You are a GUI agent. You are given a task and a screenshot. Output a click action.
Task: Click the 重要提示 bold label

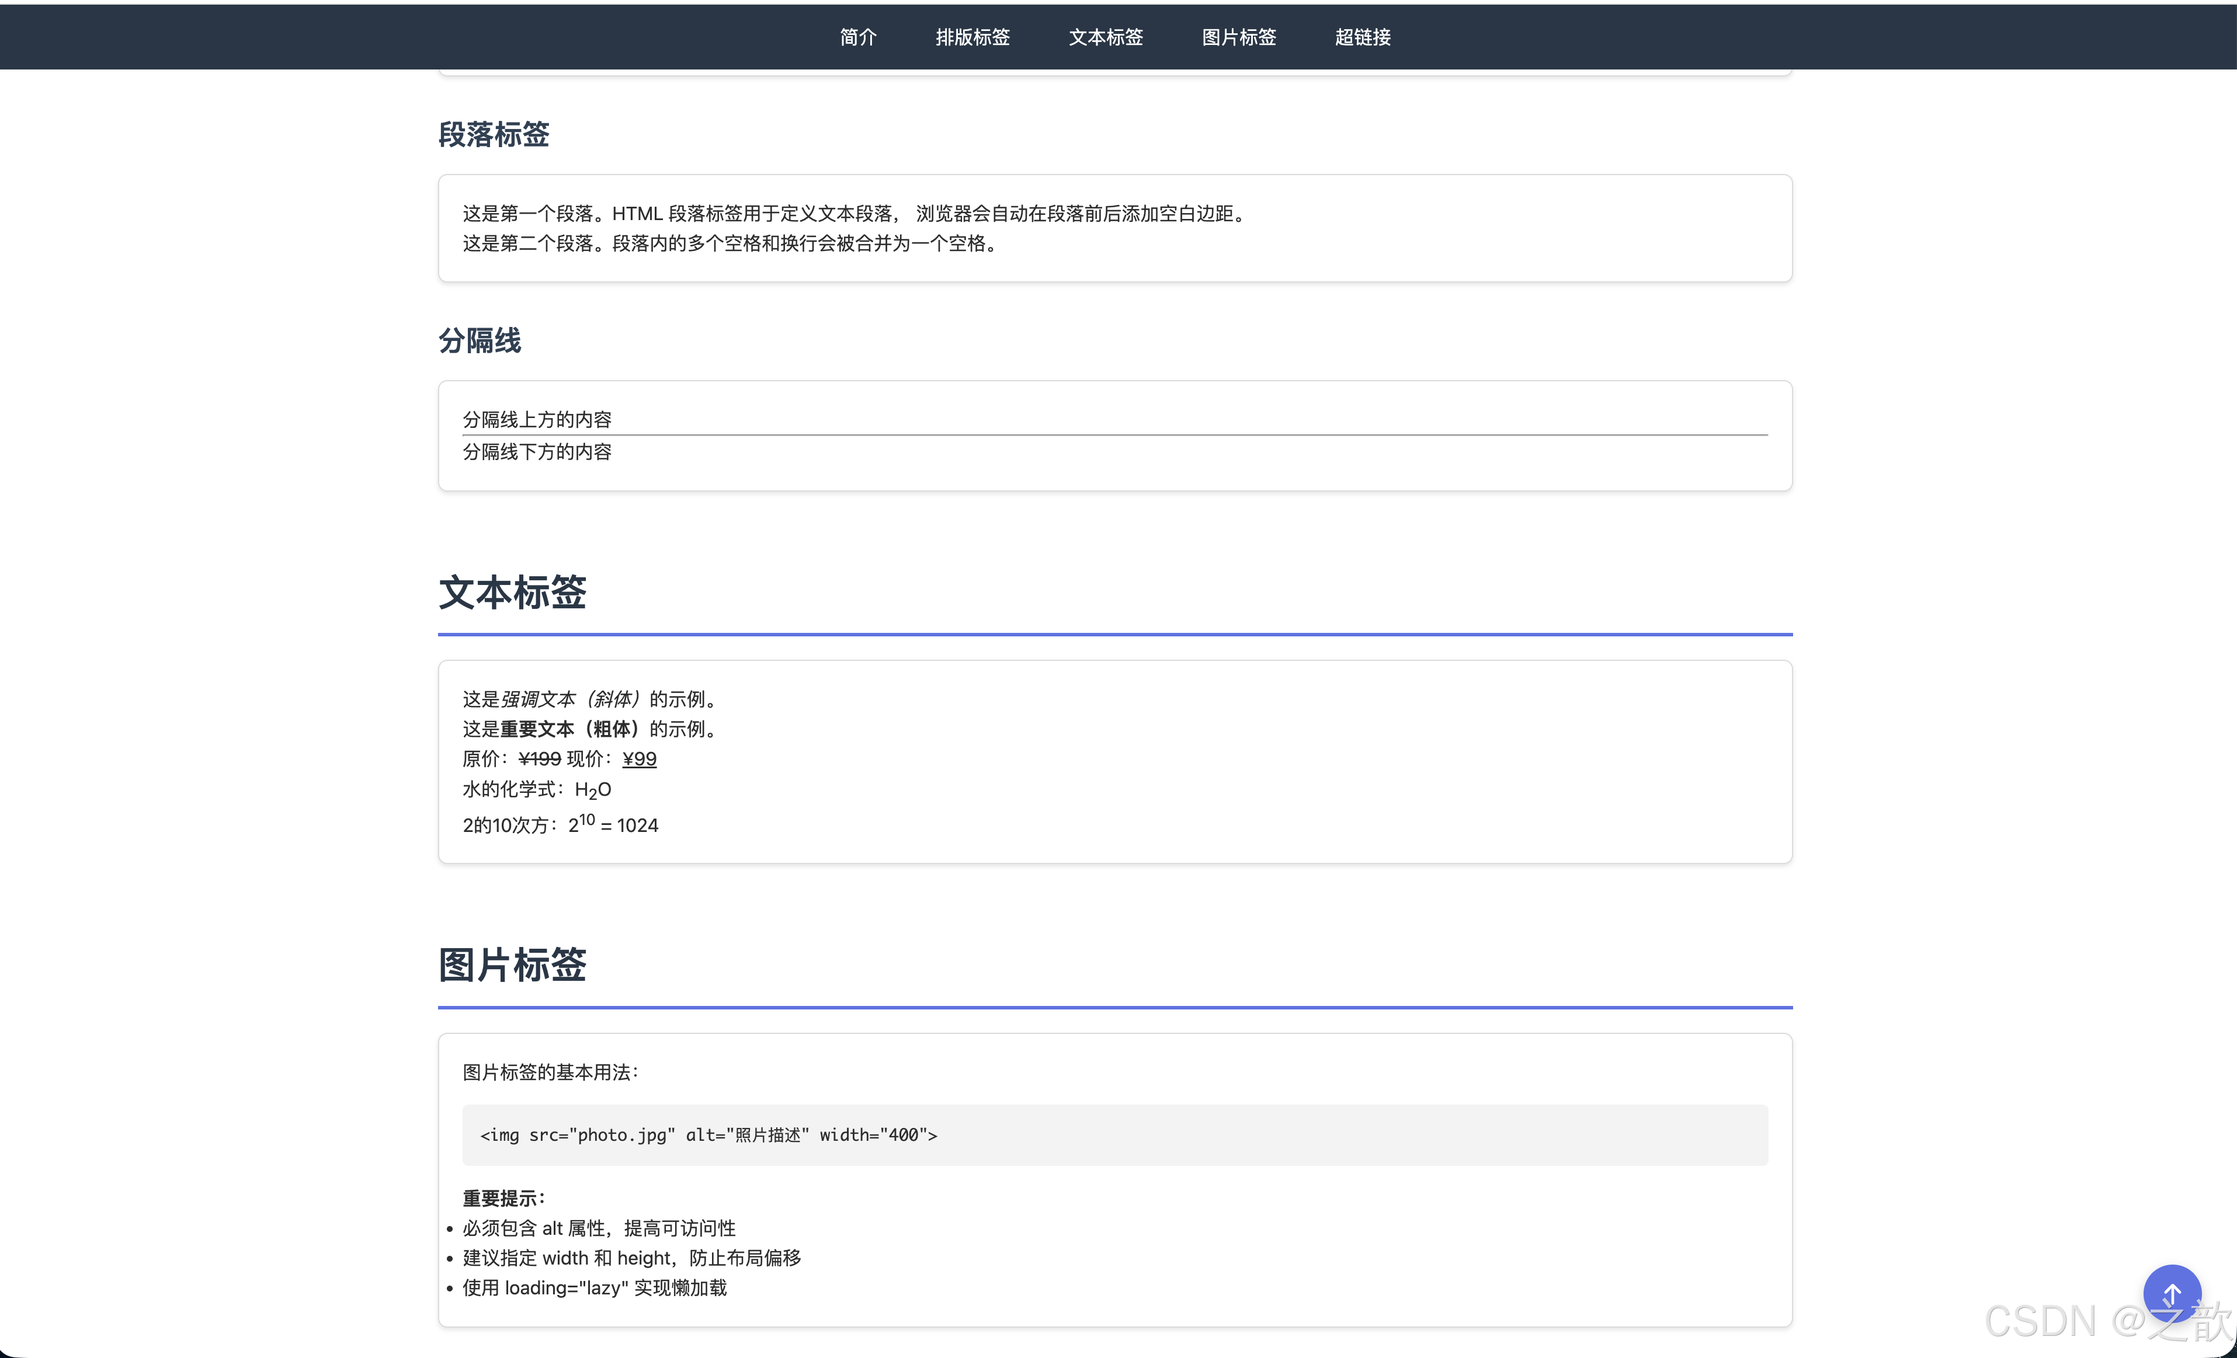click(503, 1197)
